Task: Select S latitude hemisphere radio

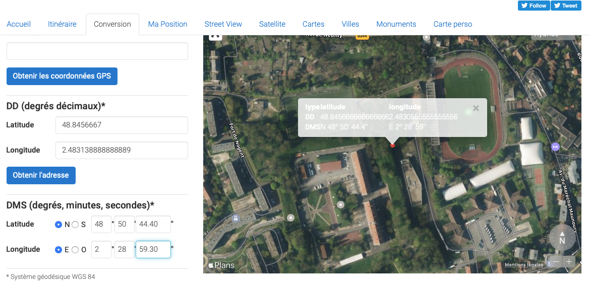Action: coord(75,225)
